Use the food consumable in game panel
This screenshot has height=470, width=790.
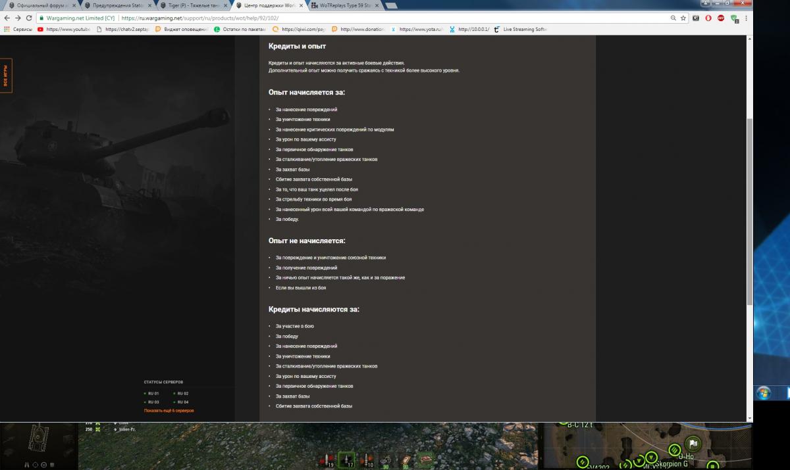click(x=425, y=459)
